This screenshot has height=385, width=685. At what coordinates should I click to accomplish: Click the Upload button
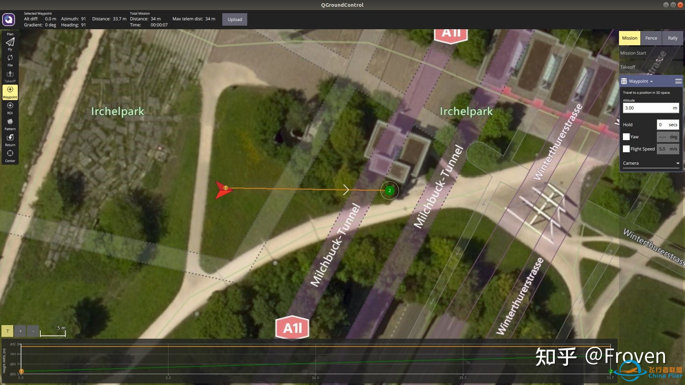[x=234, y=19]
